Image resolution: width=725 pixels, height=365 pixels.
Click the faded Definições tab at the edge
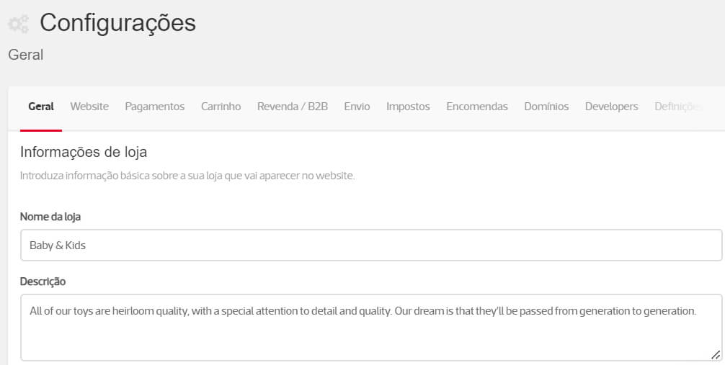pyautogui.click(x=677, y=107)
